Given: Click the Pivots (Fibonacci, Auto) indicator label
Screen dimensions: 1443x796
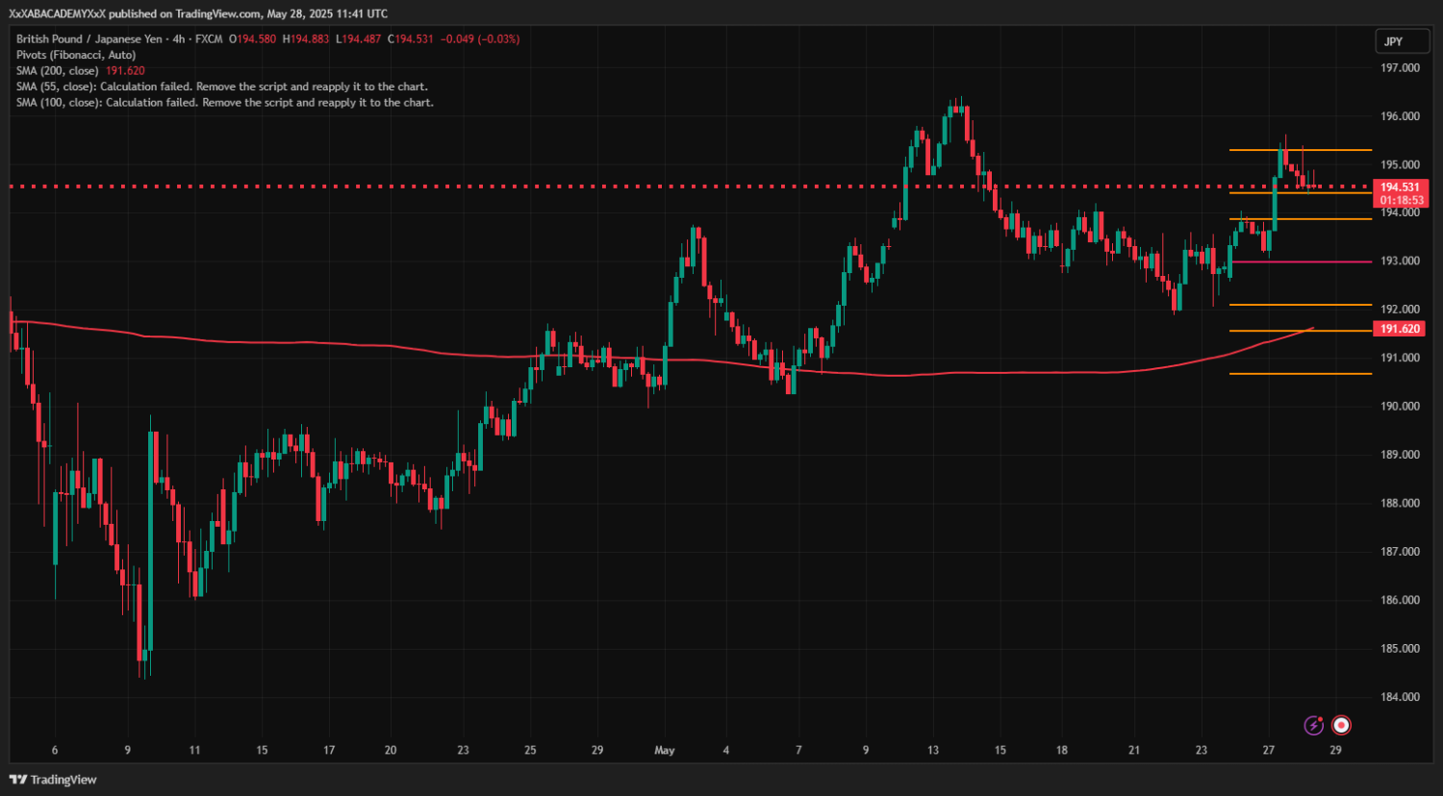Looking at the screenshot, I should (x=76, y=55).
